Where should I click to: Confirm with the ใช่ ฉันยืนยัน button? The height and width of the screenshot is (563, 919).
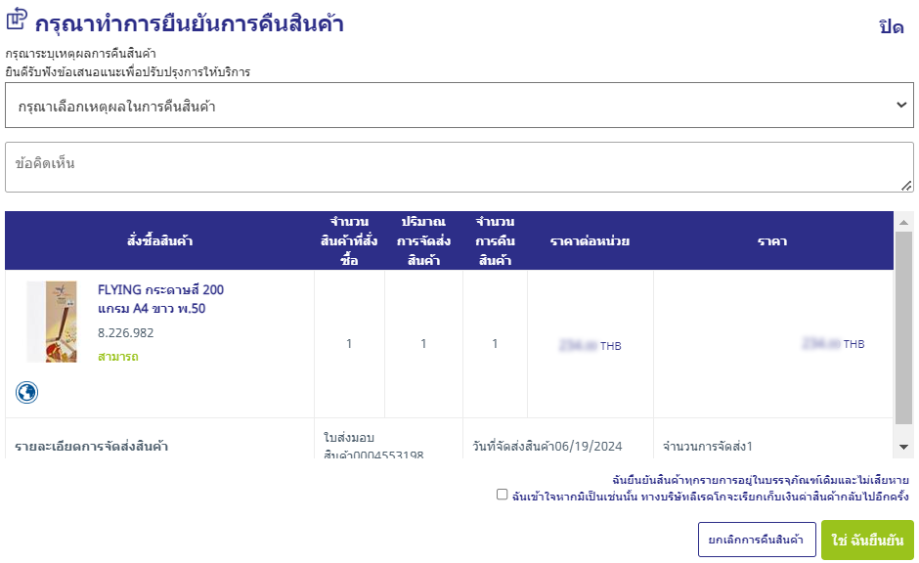(x=867, y=540)
